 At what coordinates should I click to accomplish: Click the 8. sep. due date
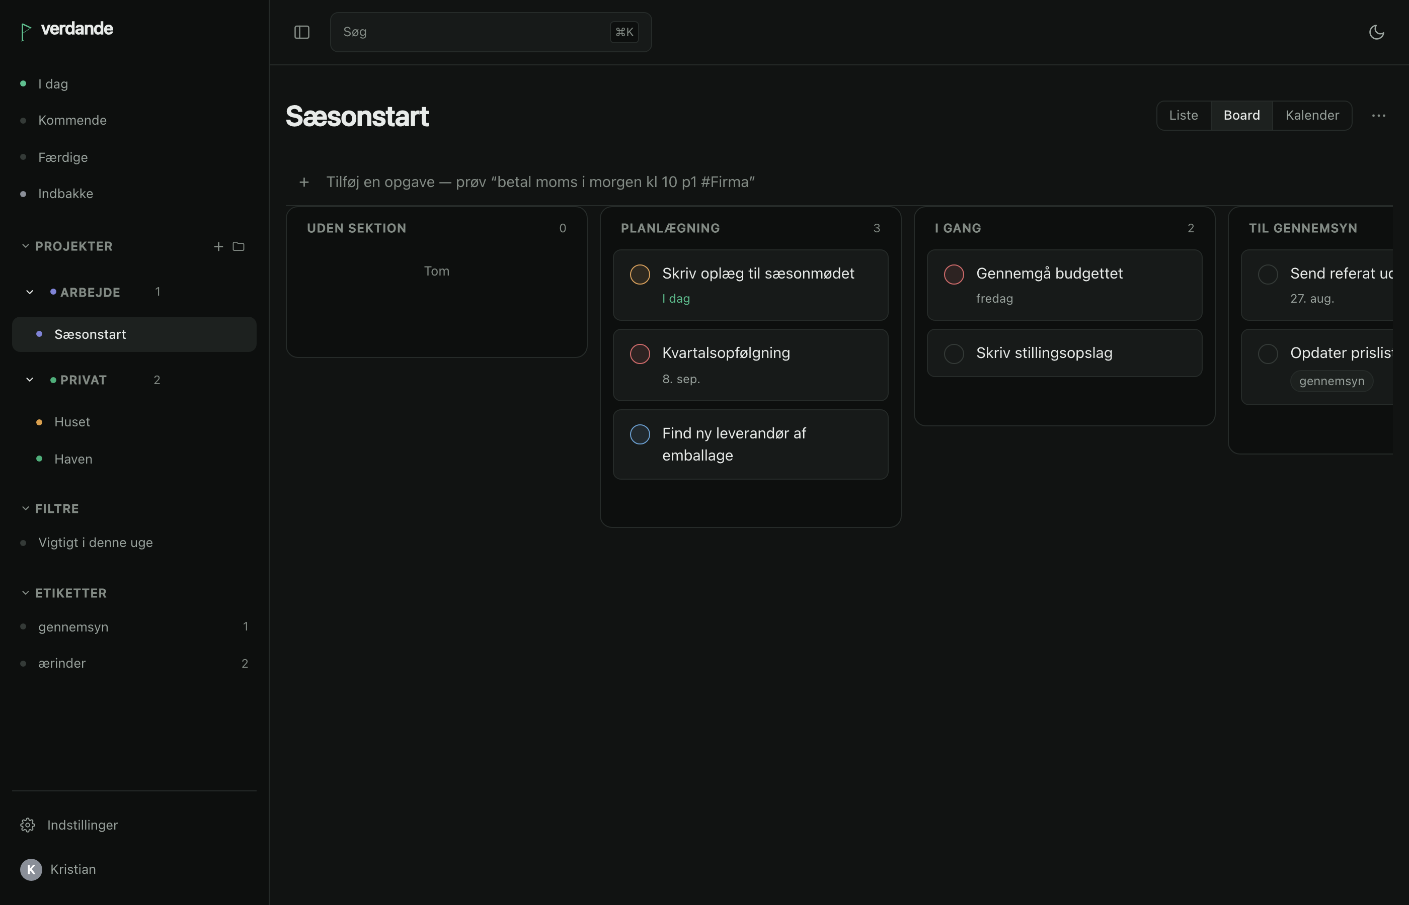point(681,379)
